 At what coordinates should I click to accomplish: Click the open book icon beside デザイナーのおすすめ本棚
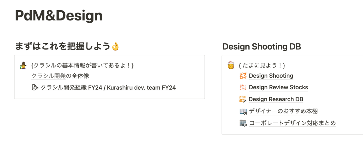coord(243,111)
